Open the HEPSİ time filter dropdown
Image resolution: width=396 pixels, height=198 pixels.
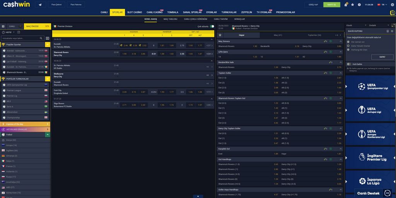9,32
